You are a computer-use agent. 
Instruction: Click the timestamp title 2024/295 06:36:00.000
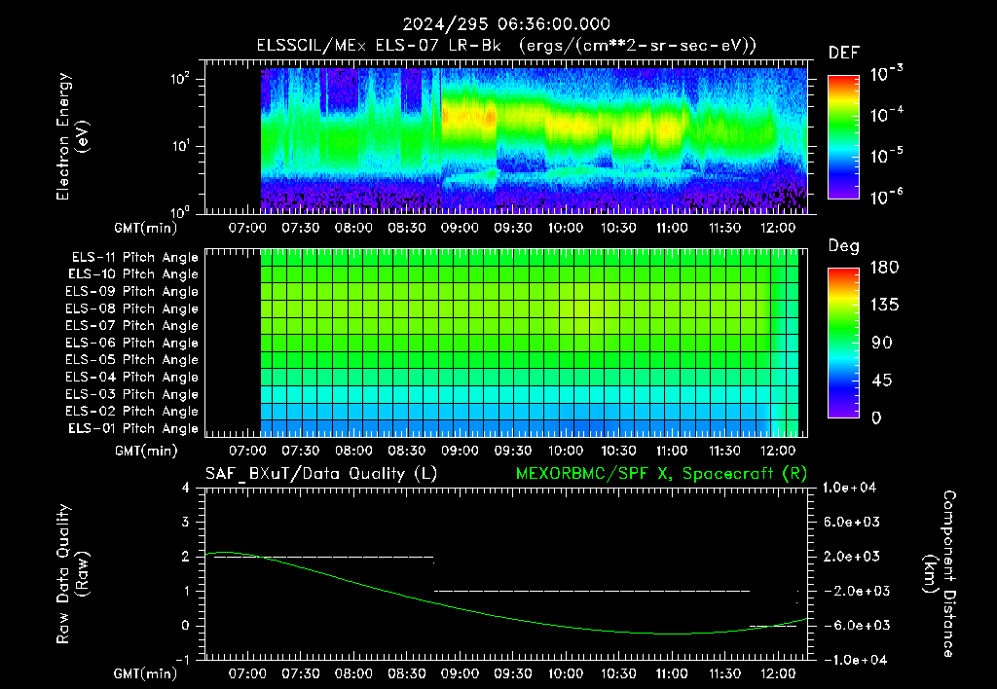pos(506,24)
